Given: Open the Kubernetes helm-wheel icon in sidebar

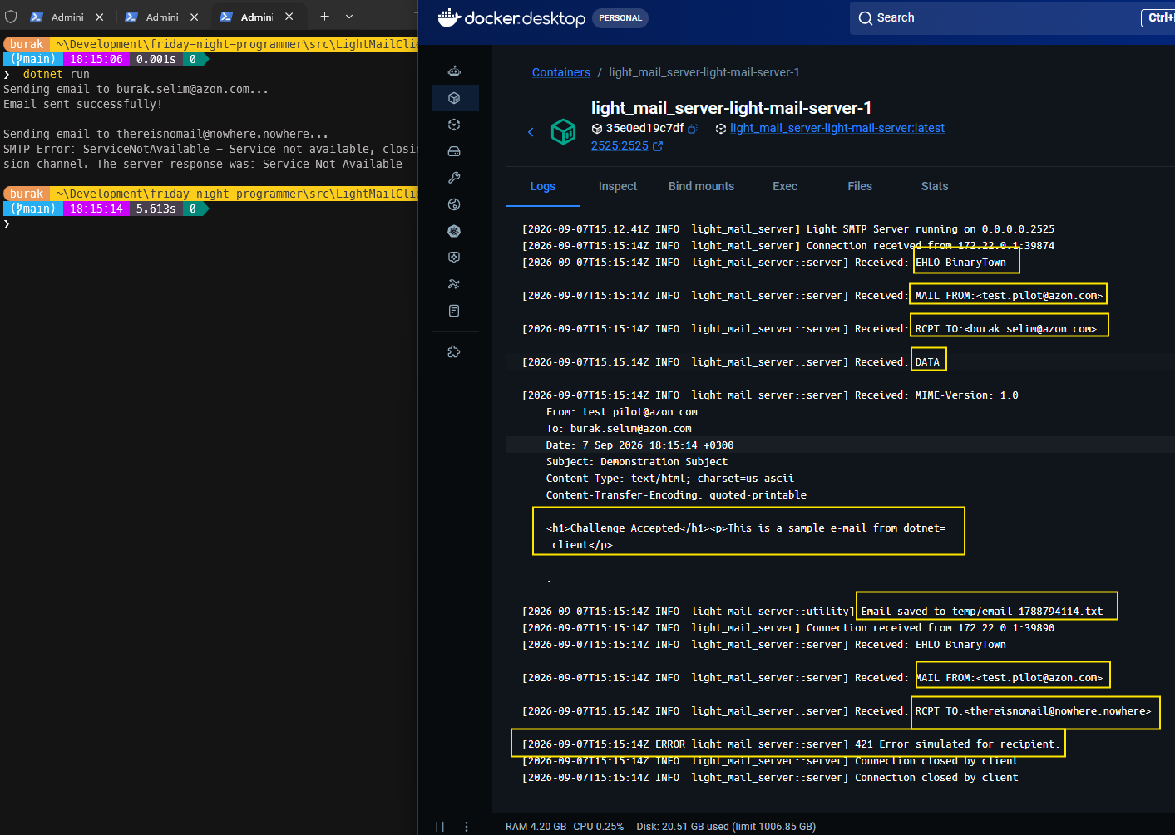Looking at the screenshot, I should (x=454, y=231).
